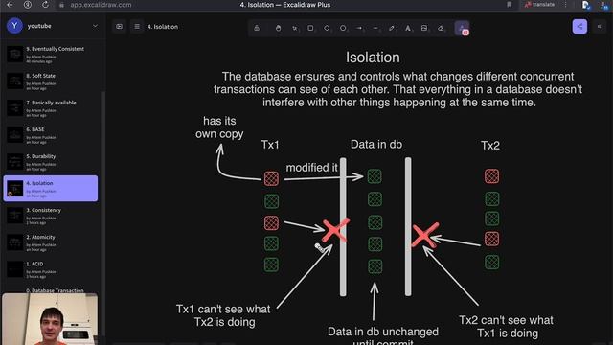Click thumbnail of 2. Atomicity scene
Image resolution: width=613 pixels, height=345 pixels.
pyautogui.click(x=15, y=242)
